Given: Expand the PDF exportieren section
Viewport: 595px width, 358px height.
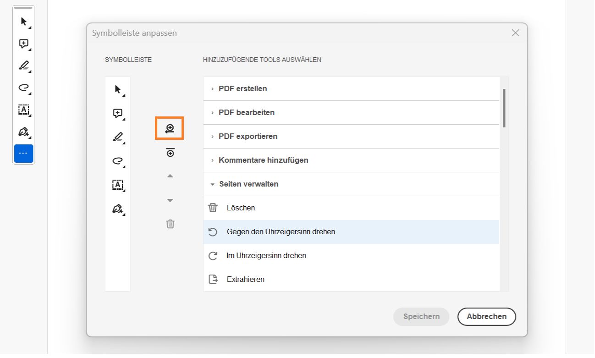Looking at the screenshot, I should pos(248,137).
